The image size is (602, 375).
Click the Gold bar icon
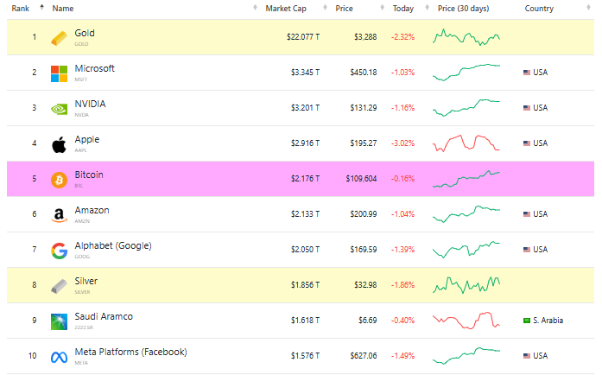click(59, 38)
